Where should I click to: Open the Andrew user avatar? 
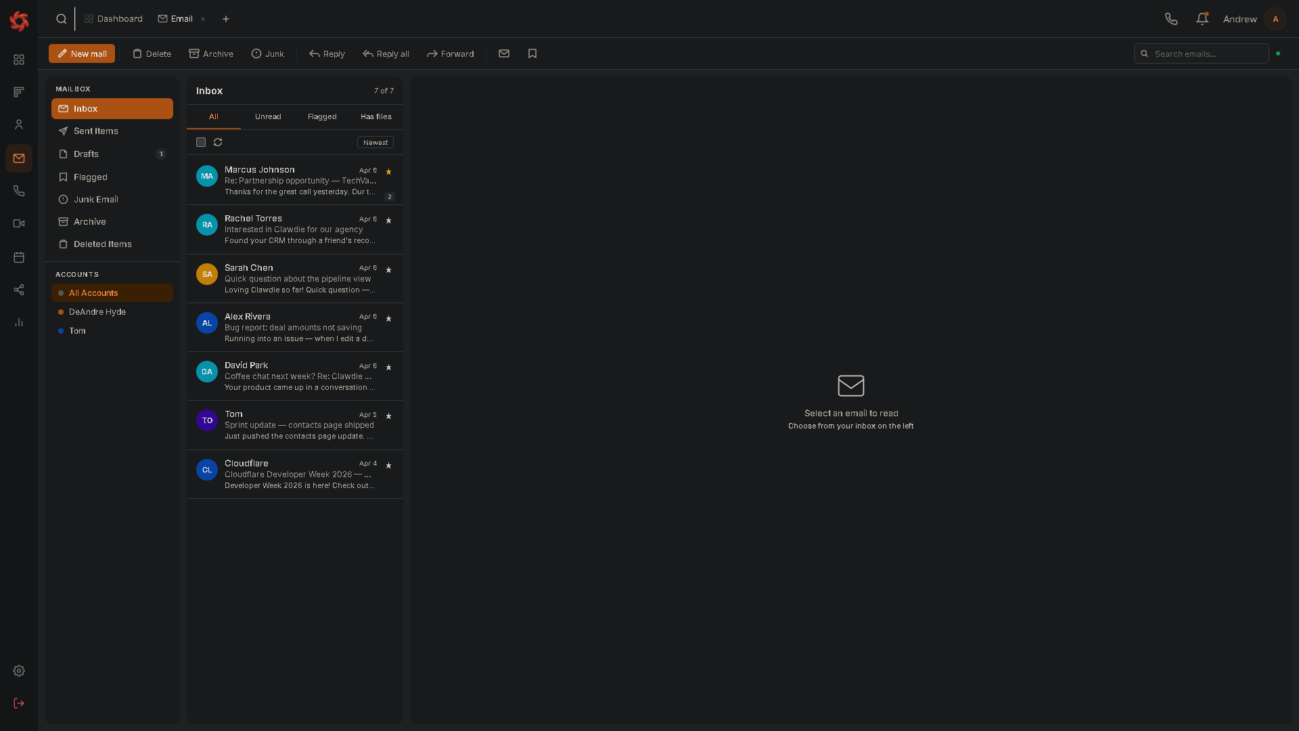point(1275,19)
